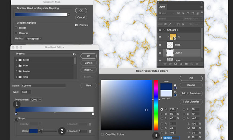The height and width of the screenshot is (140, 233).
Task: Select the H hue radio button
Action: [162, 109]
